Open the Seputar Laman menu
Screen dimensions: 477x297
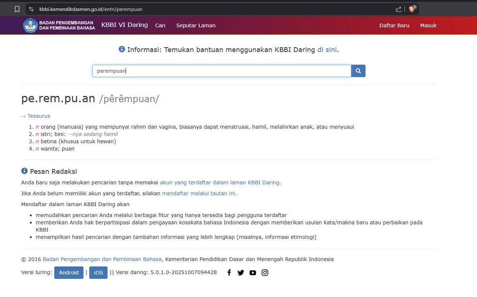[x=196, y=25]
